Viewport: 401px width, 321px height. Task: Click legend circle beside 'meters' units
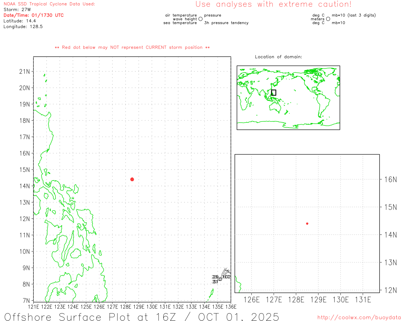[x=328, y=19]
